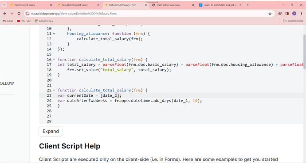The image size is (306, 163).
Task: Open profile avatar N
Action: [294, 13]
